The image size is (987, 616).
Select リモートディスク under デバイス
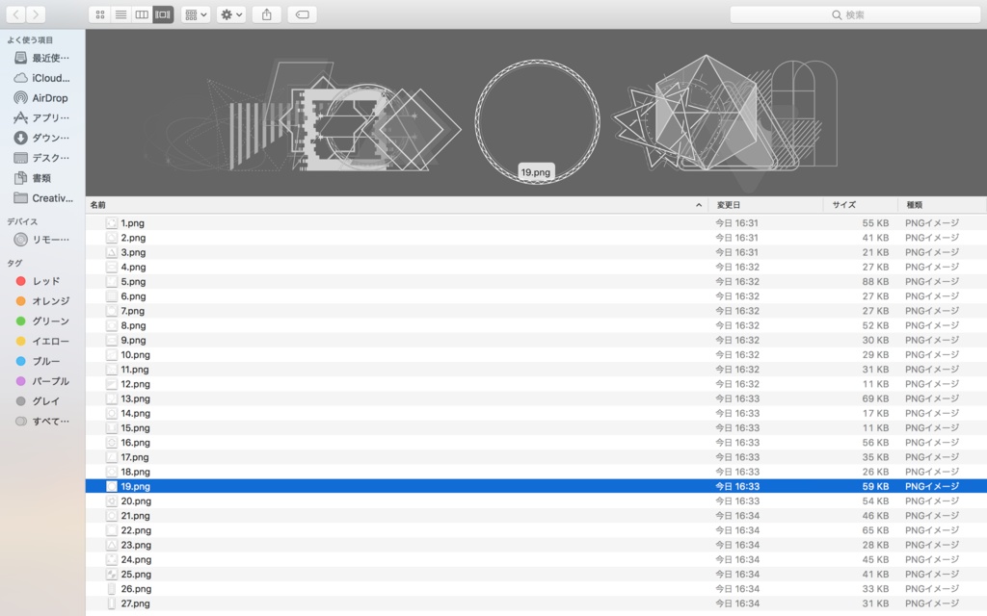[x=42, y=240]
